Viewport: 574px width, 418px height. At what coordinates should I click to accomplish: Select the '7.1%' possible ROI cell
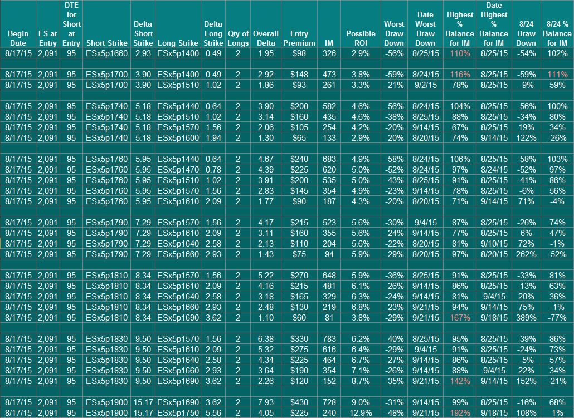(x=361, y=371)
